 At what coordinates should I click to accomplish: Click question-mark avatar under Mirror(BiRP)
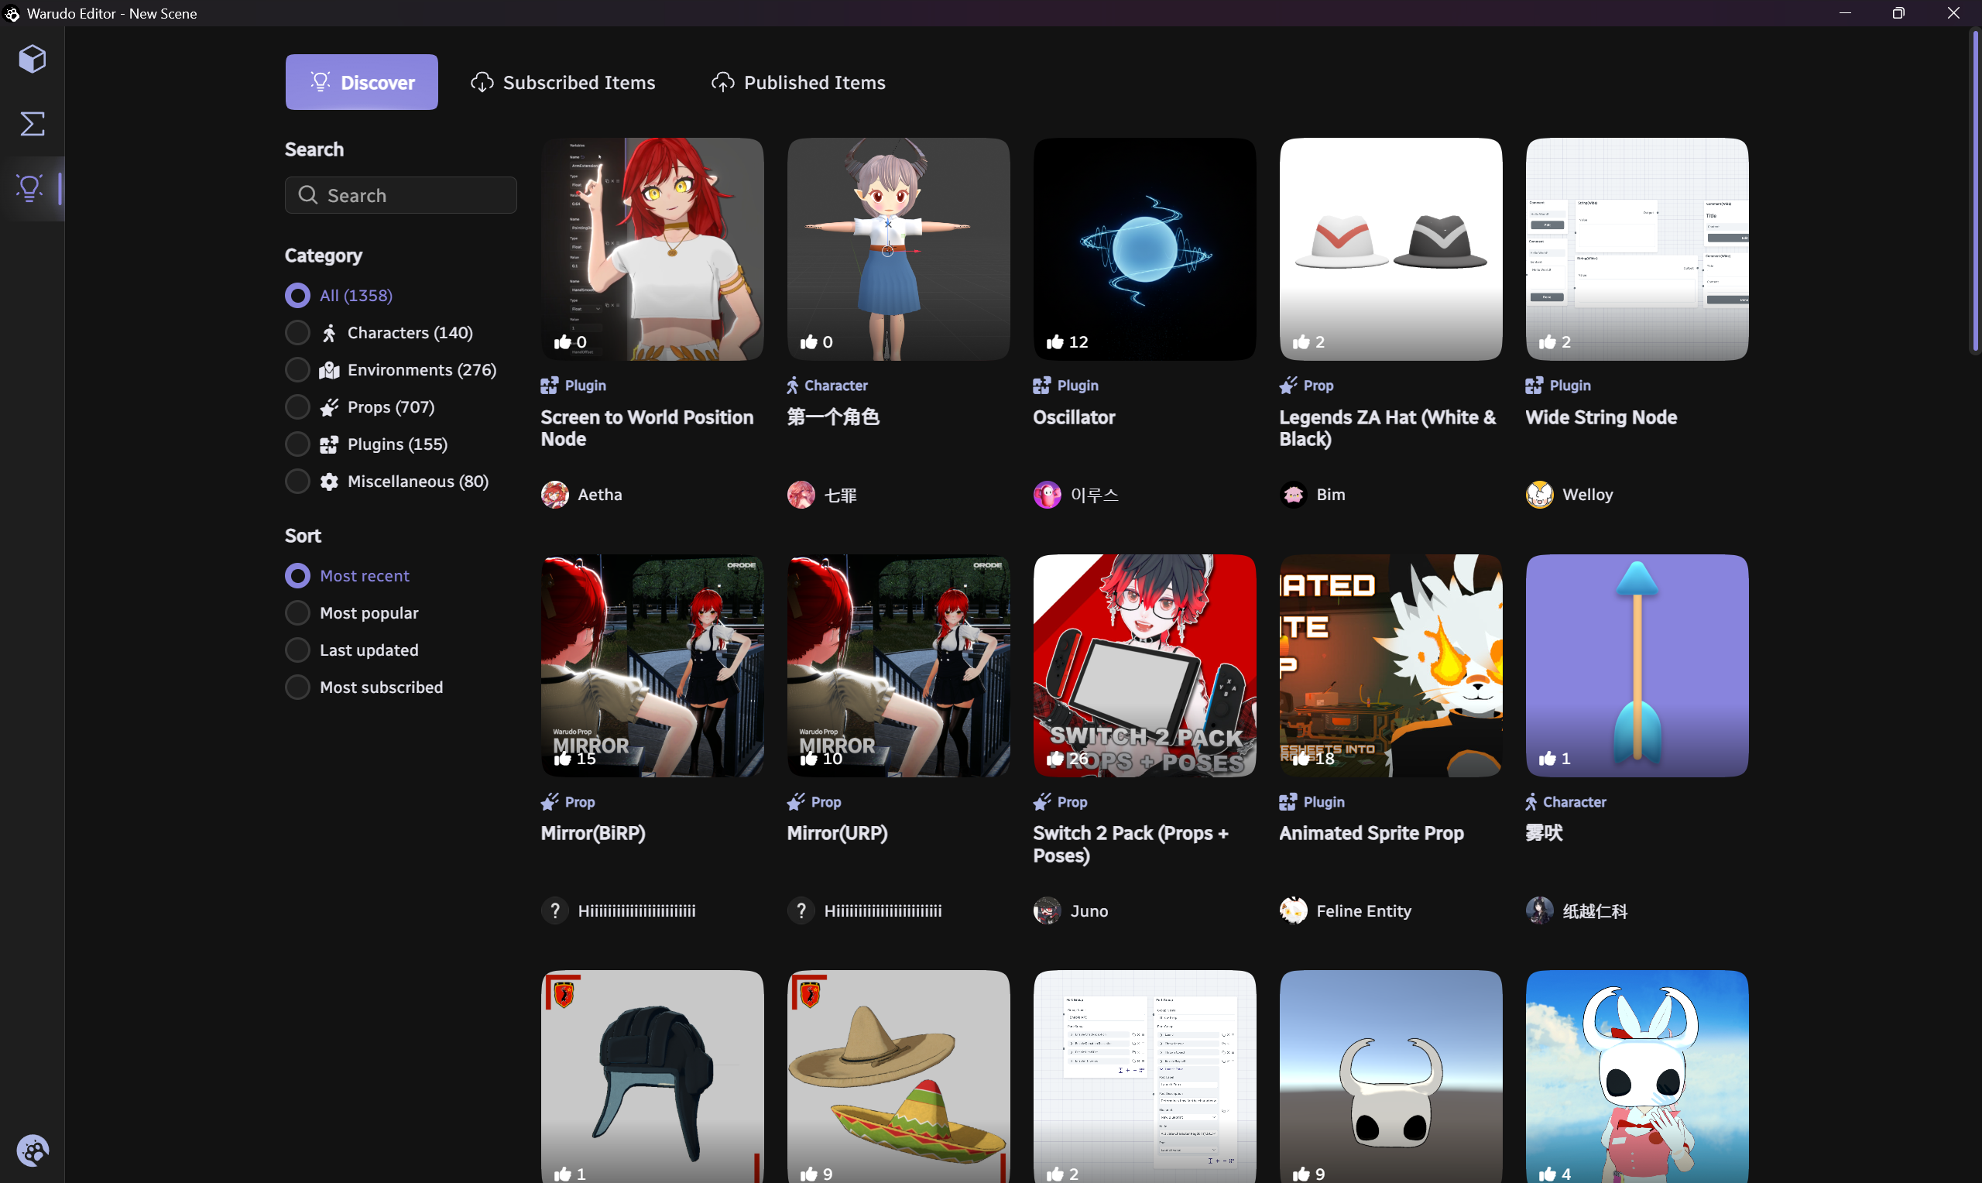[554, 910]
